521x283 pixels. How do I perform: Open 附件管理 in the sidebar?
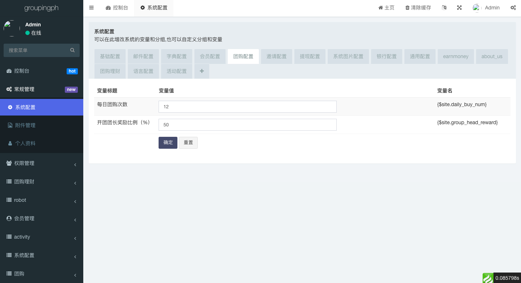pos(25,125)
